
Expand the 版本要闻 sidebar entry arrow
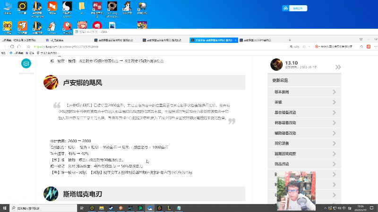334,92
